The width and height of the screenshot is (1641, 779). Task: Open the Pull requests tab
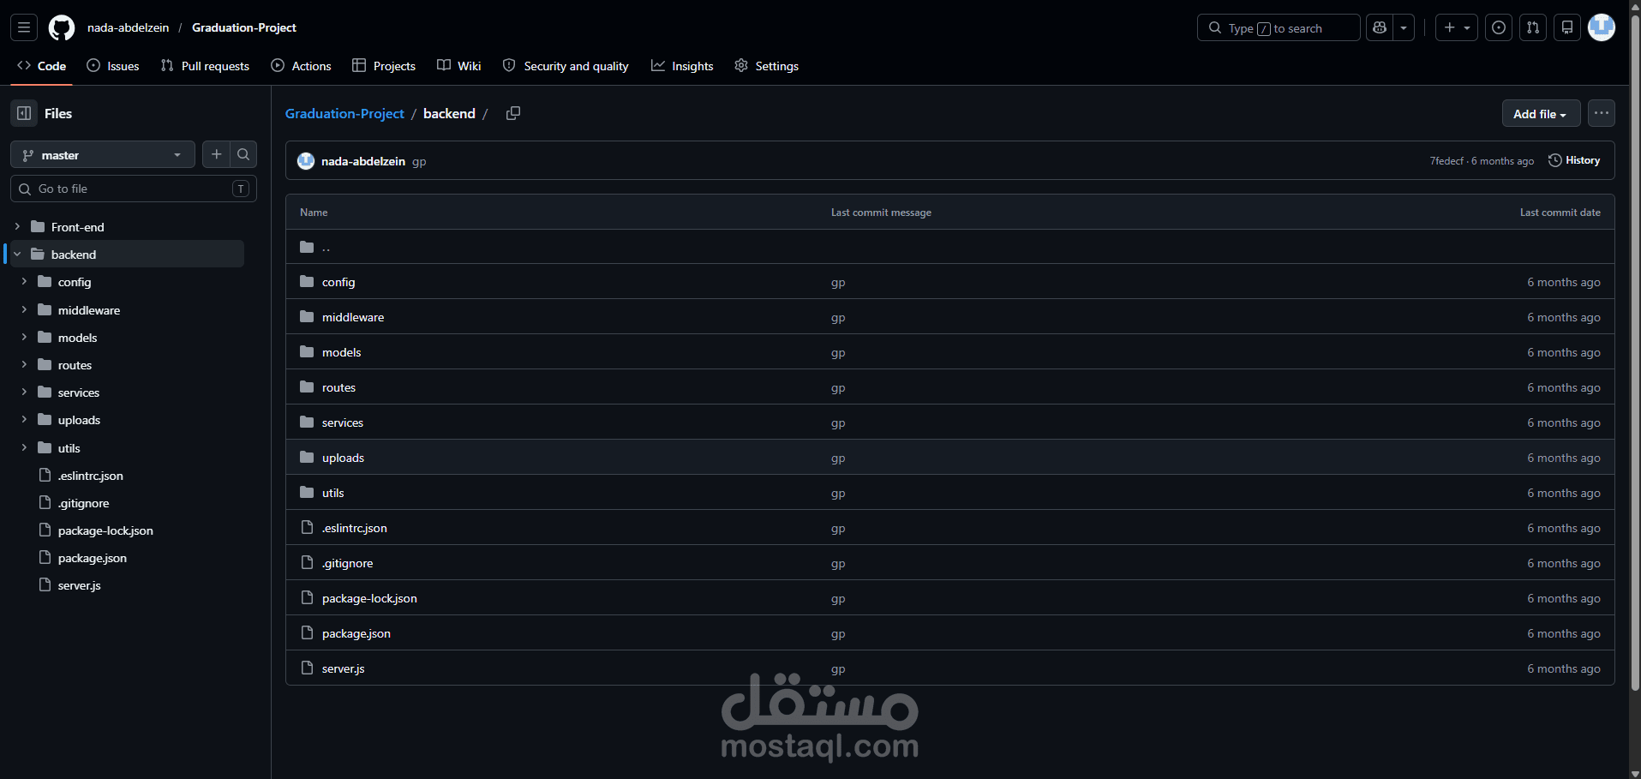pos(205,66)
